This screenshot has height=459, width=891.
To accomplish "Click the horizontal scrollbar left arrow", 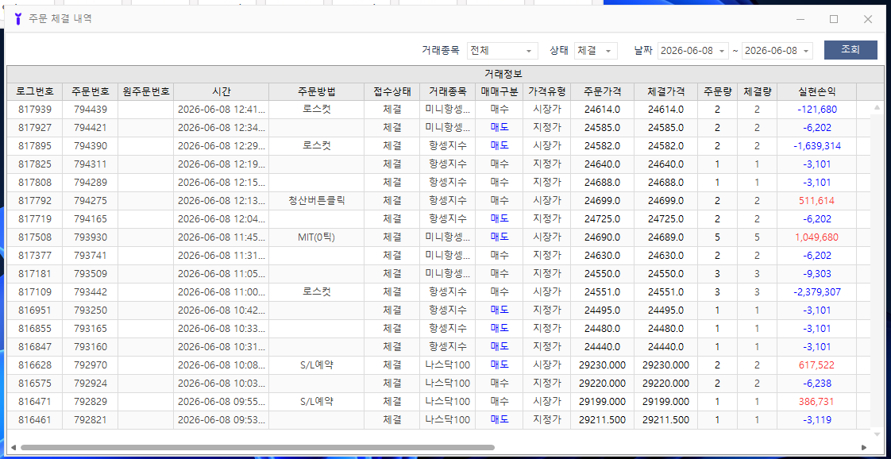I will pyautogui.click(x=13, y=448).
